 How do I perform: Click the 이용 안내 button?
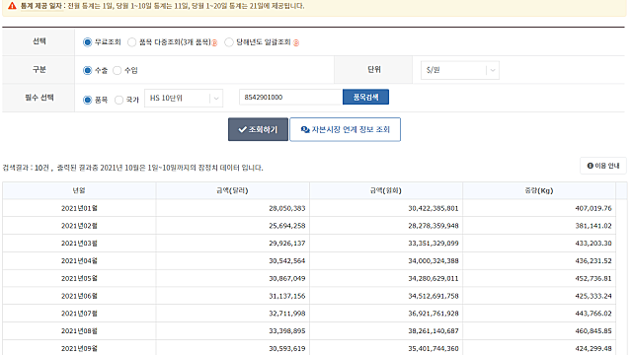[603, 166]
